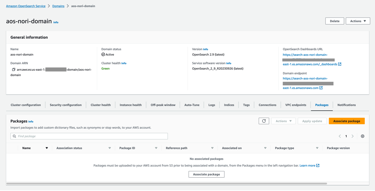Sort by Reference path column arrow
The height and width of the screenshot is (191, 375).
coord(212,148)
